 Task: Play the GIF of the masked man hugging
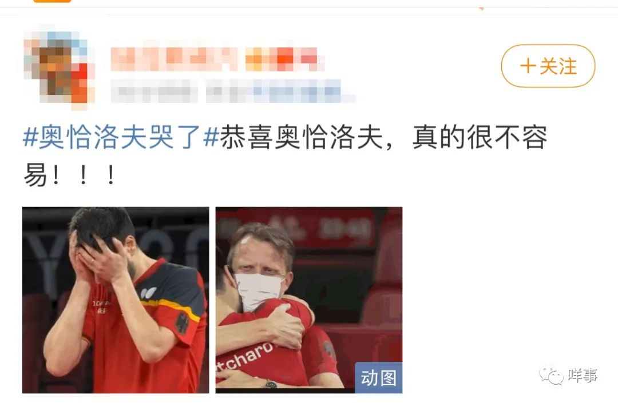tap(309, 300)
